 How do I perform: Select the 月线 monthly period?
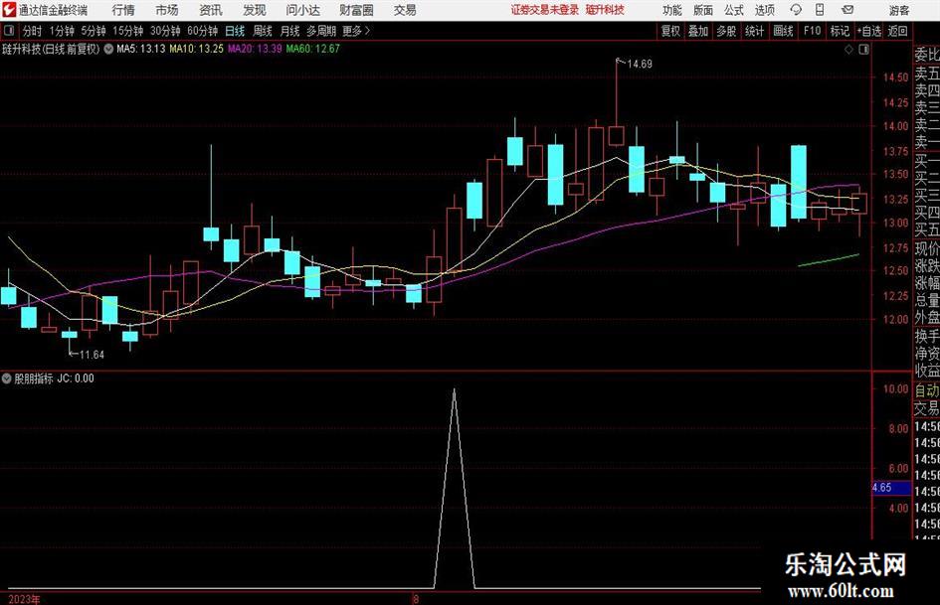(289, 31)
